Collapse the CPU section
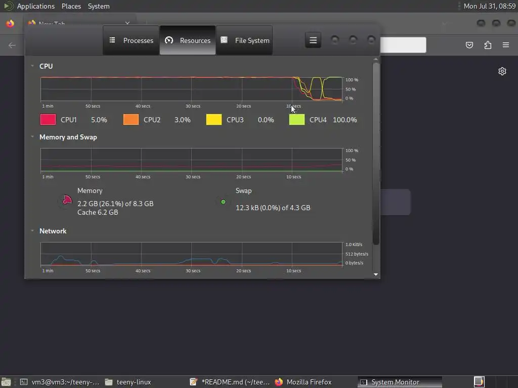Viewport: 518px width, 388px height. pos(32,66)
